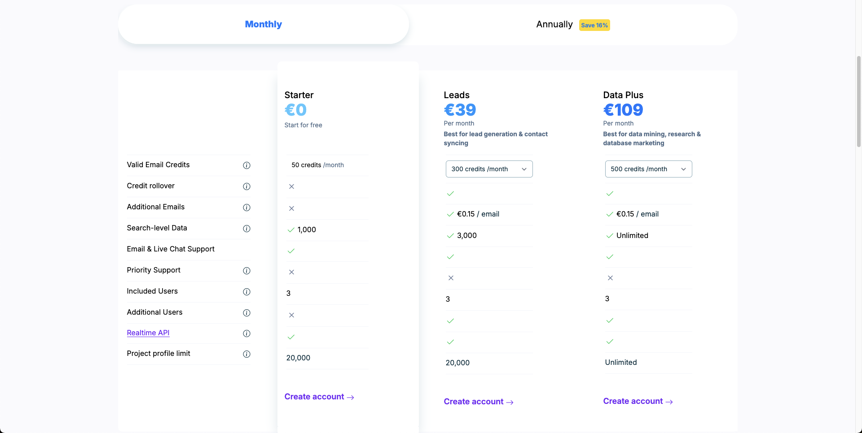Switch to Monthly billing tab

tap(264, 24)
